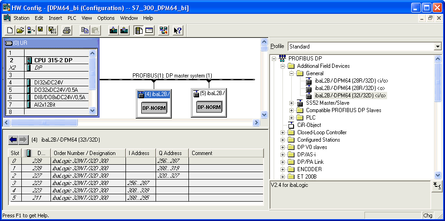Select the CPU 315-2 DP rack row

(54, 60)
